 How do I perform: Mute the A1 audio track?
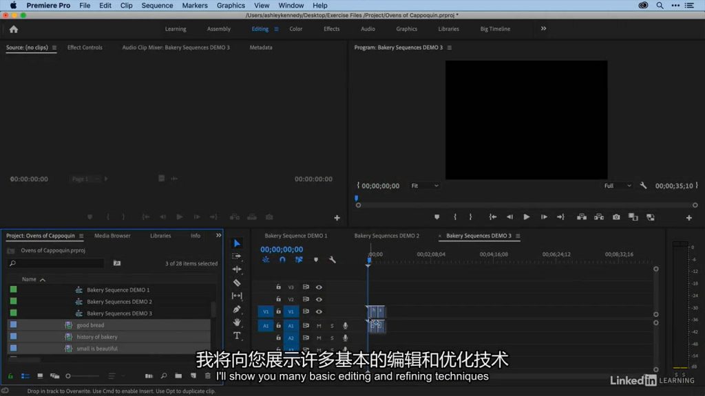pyautogui.click(x=319, y=325)
